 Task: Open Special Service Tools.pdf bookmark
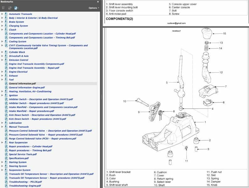coord(23,154)
